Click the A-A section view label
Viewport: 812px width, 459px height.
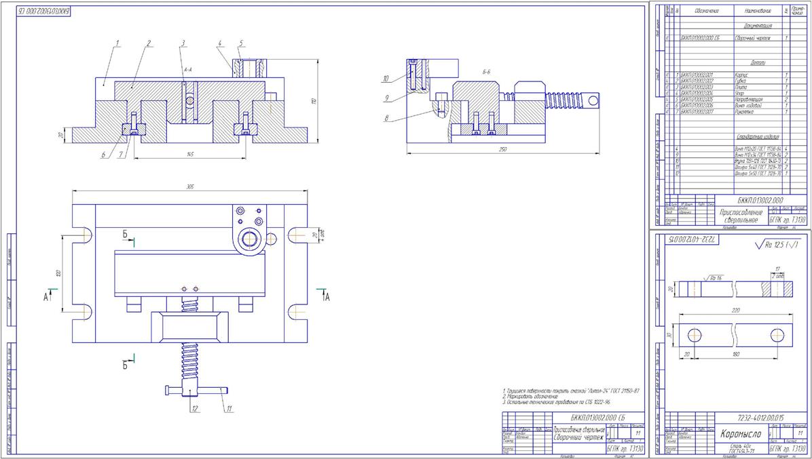point(189,68)
